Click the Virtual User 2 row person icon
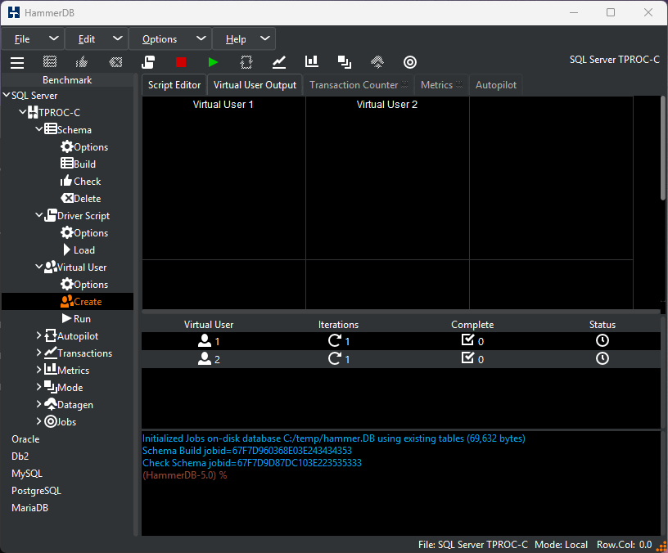Screen dimensions: 668x553 (x=205, y=358)
